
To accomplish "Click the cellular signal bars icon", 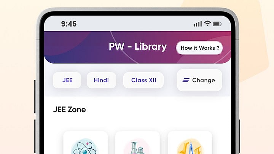I will click(198, 24).
